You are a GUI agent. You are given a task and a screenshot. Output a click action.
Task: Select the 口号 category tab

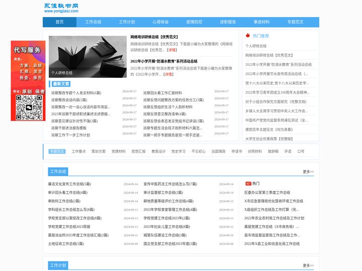pos(301,152)
